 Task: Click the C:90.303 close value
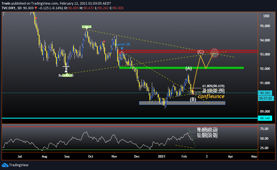pos(116,8)
